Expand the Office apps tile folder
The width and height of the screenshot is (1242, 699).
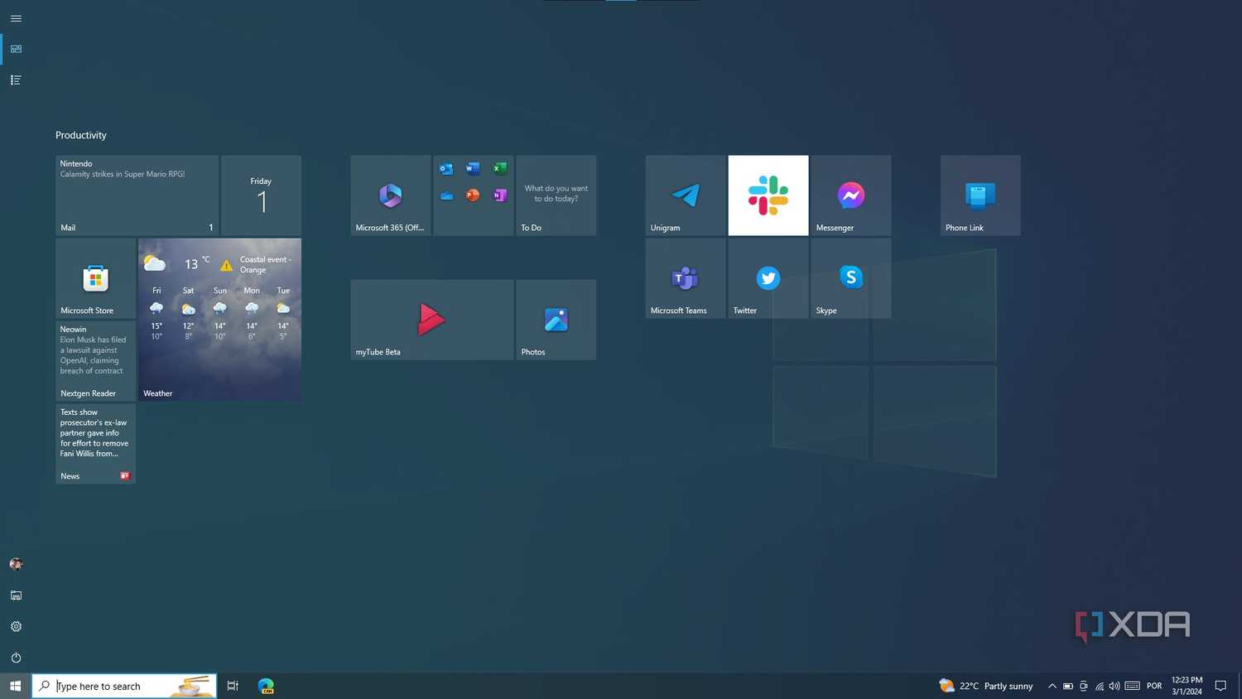coord(474,195)
